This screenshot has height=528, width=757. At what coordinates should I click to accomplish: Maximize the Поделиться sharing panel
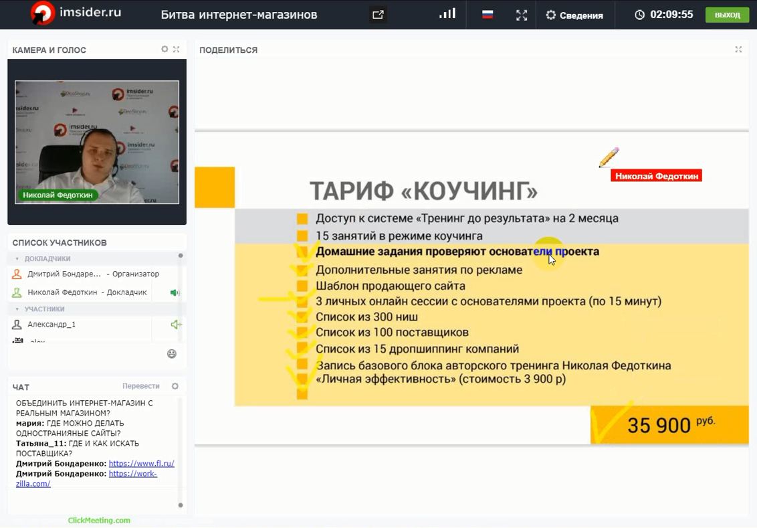738,50
